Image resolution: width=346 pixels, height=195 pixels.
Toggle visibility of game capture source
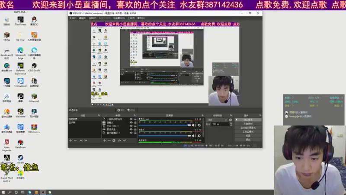coord(131,129)
